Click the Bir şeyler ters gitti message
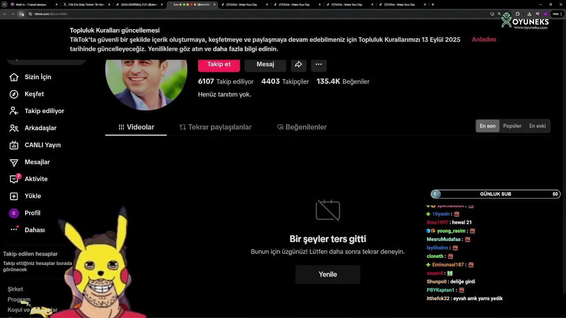The image size is (566, 318). [328, 239]
